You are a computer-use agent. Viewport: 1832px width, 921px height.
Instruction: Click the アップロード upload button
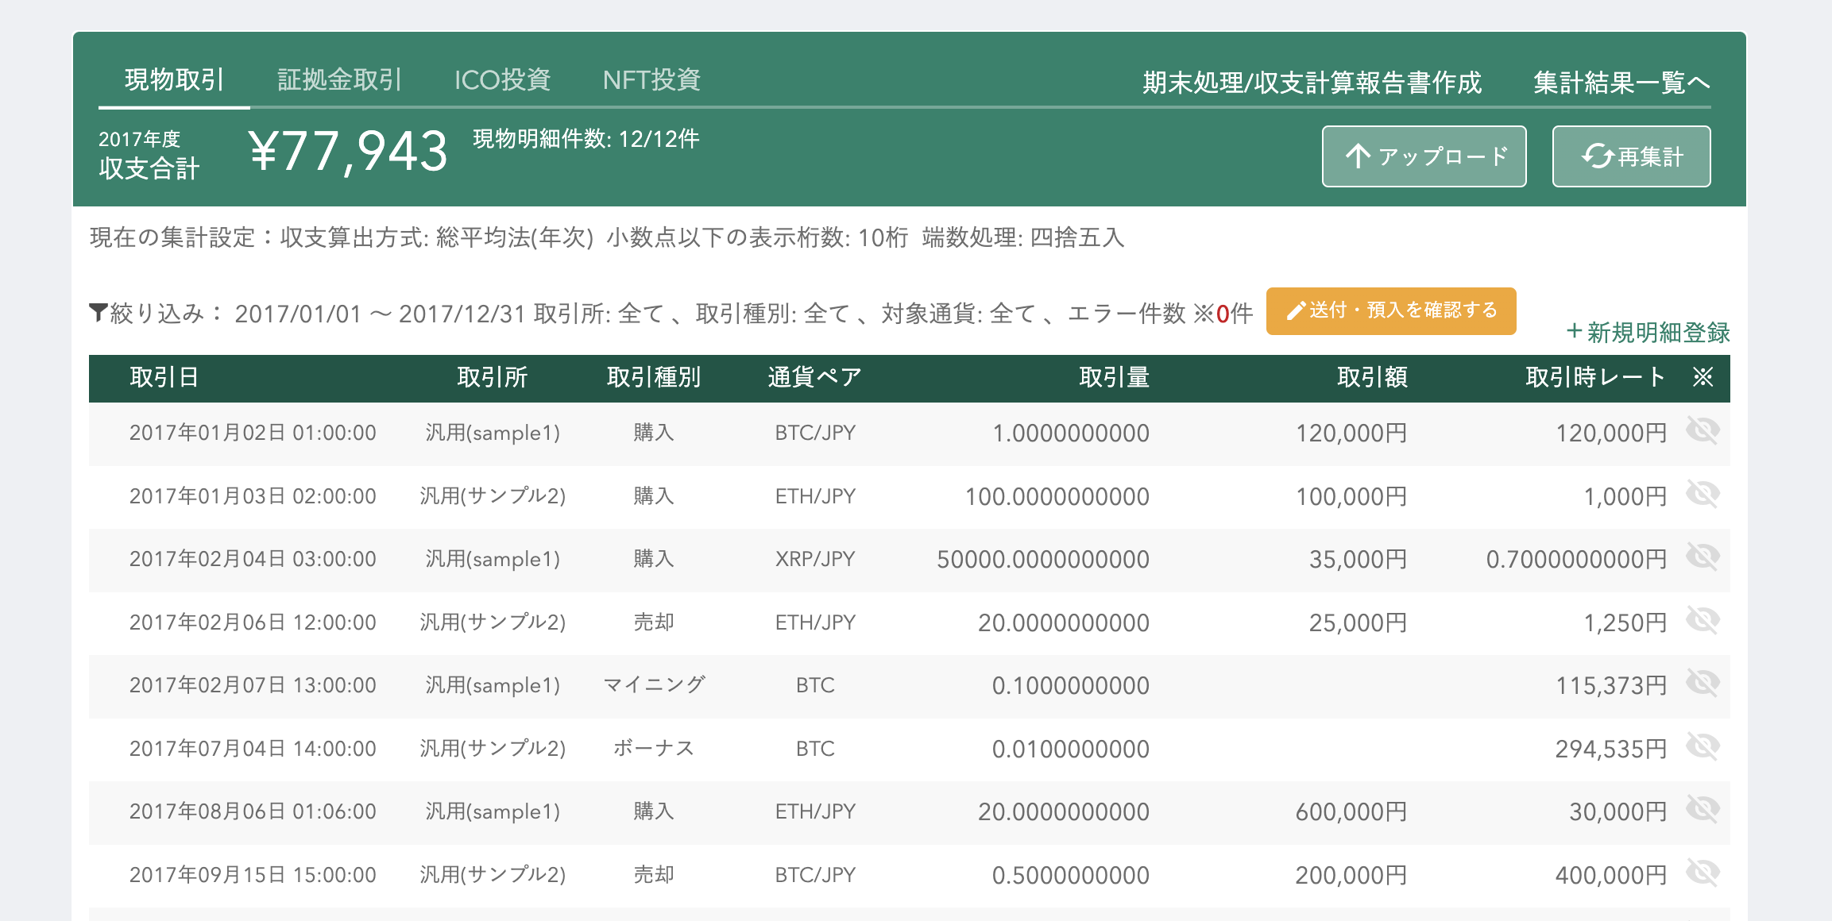tap(1424, 156)
